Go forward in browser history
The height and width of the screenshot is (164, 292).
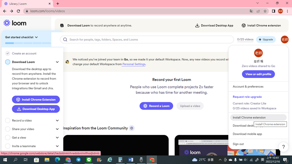click(x=11, y=11)
